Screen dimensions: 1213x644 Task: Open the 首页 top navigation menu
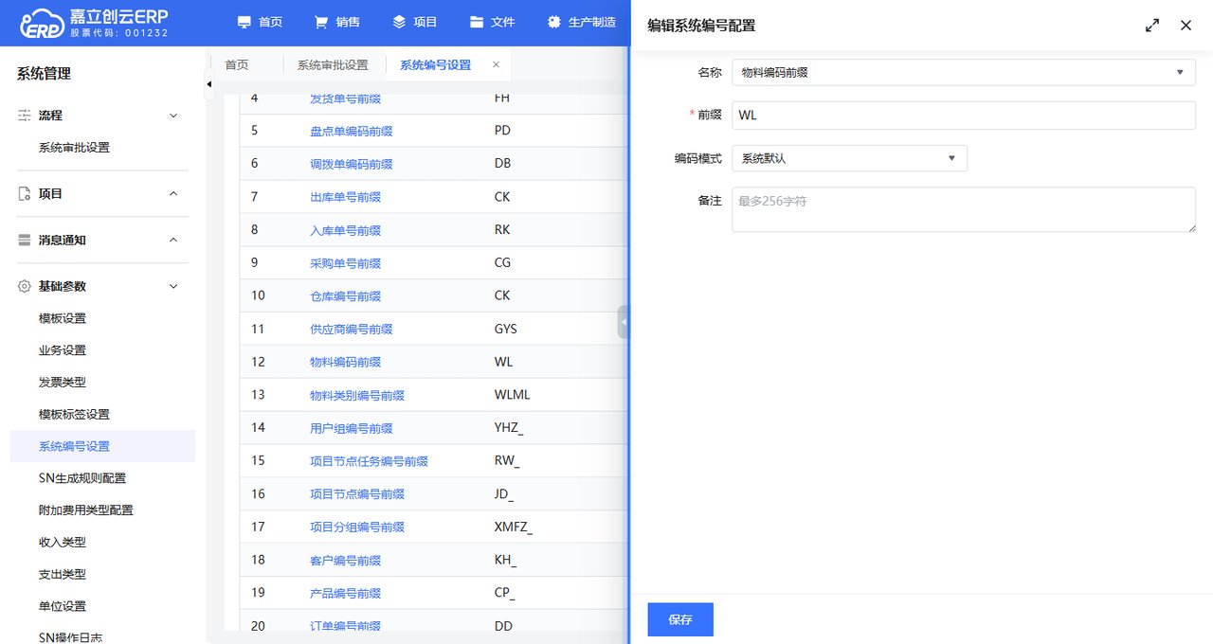tap(260, 22)
